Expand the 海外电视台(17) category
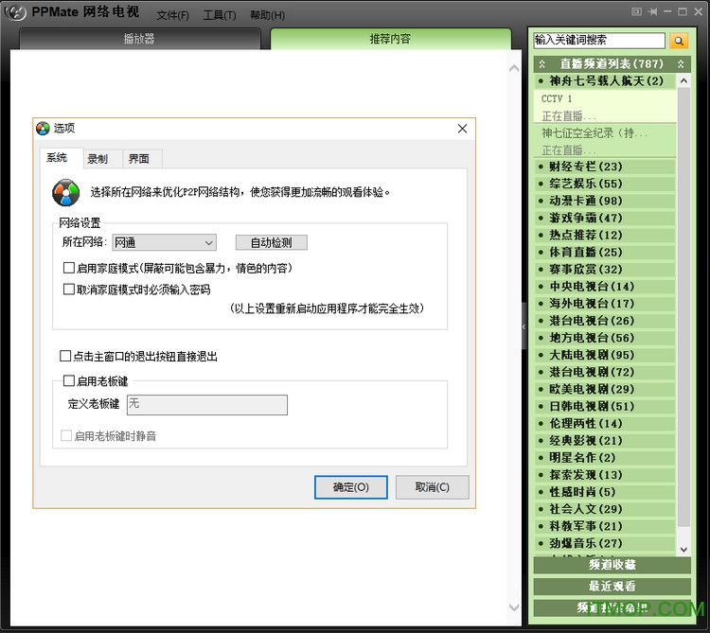Screen dimensions: 710x633 pyautogui.click(x=605, y=304)
